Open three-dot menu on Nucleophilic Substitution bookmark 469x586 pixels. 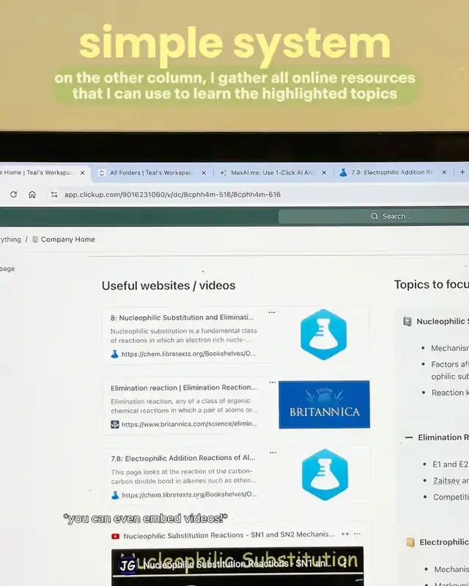(x=272, y=313)
